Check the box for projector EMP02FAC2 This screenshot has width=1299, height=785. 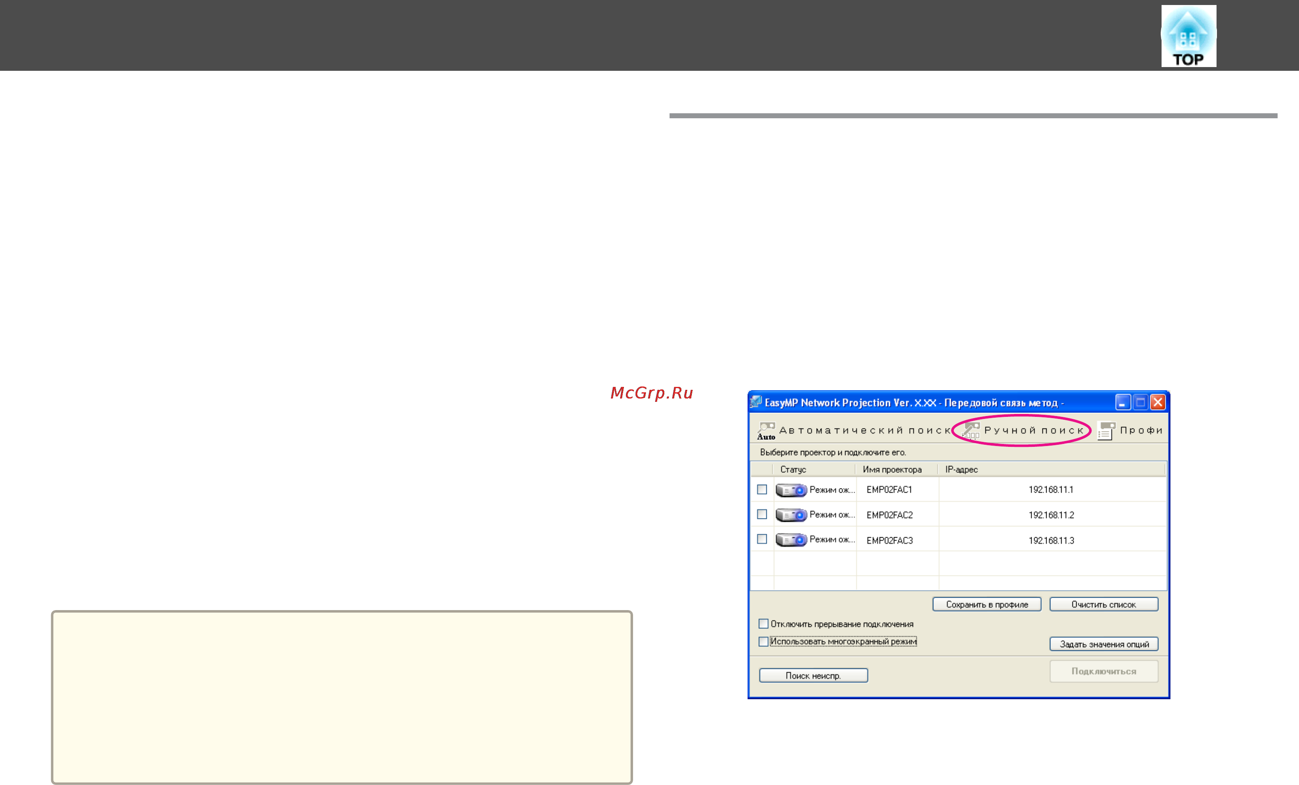(x=762, y=514)
